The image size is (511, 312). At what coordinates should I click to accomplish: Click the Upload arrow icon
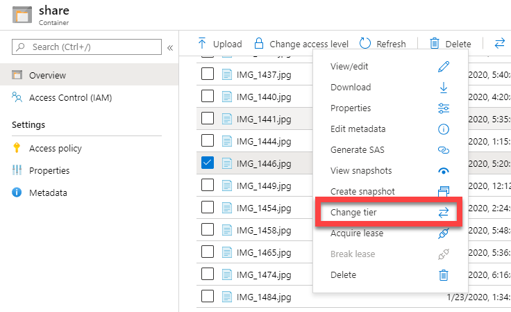pos(202,43)
